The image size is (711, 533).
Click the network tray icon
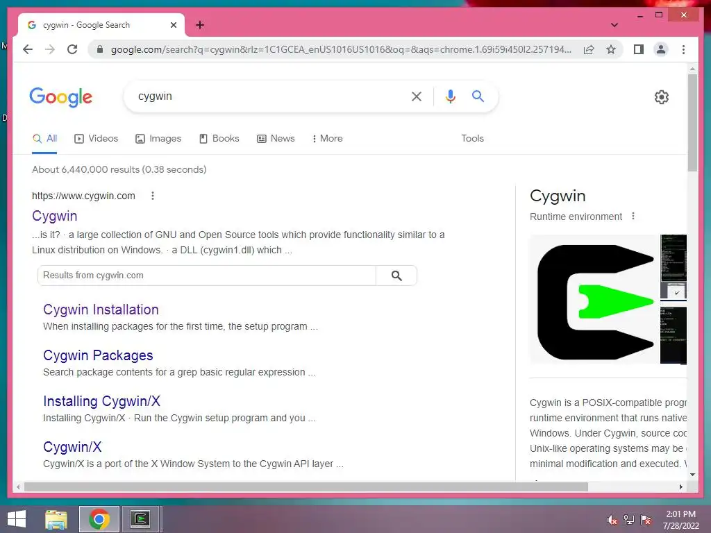[628, 520]
